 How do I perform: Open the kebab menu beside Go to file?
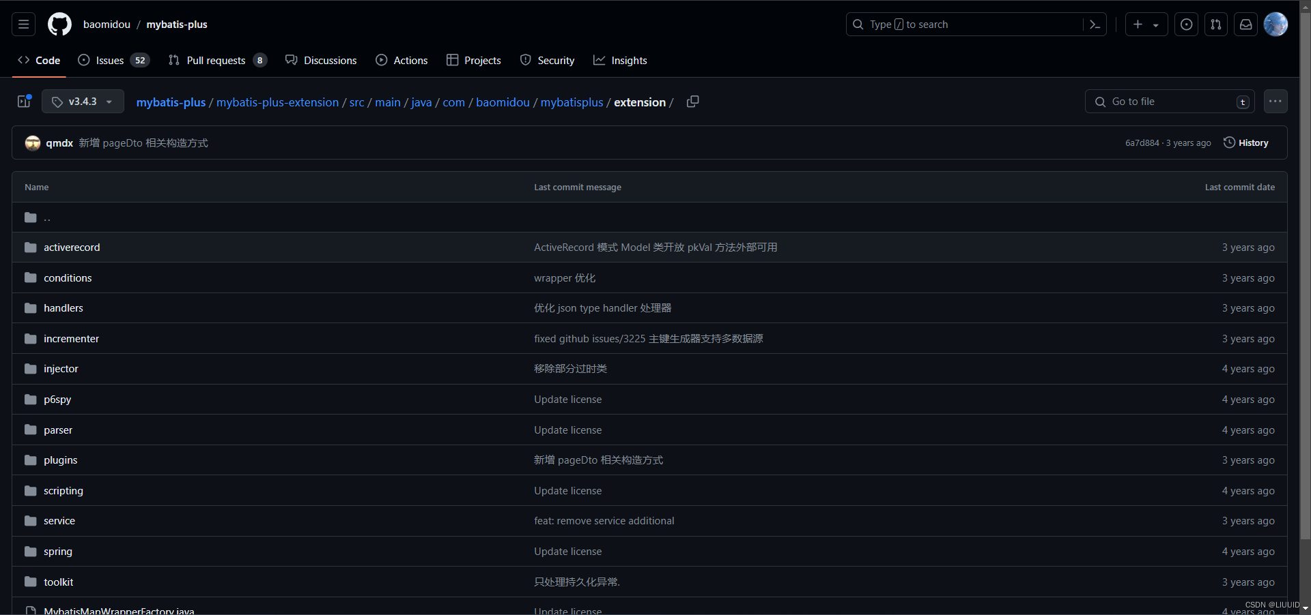click(x=1275, y=101)
